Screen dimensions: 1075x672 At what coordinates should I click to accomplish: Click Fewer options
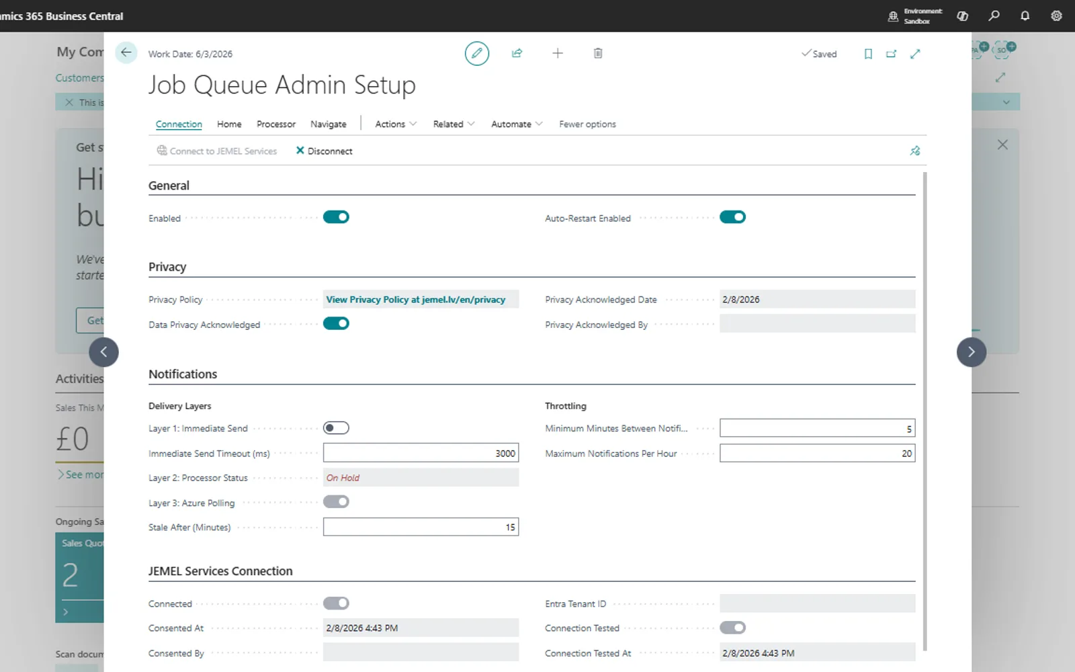[587, 124]
